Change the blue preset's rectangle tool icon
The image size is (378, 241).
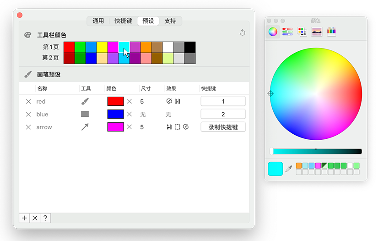85,114
